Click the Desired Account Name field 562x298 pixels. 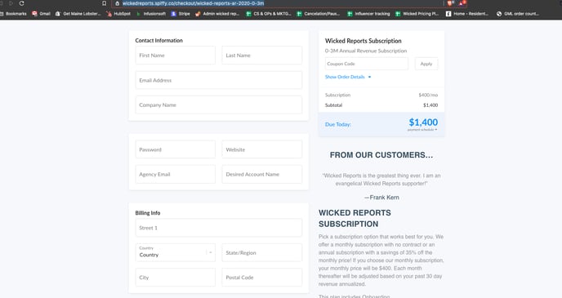(x=262, y=174)
